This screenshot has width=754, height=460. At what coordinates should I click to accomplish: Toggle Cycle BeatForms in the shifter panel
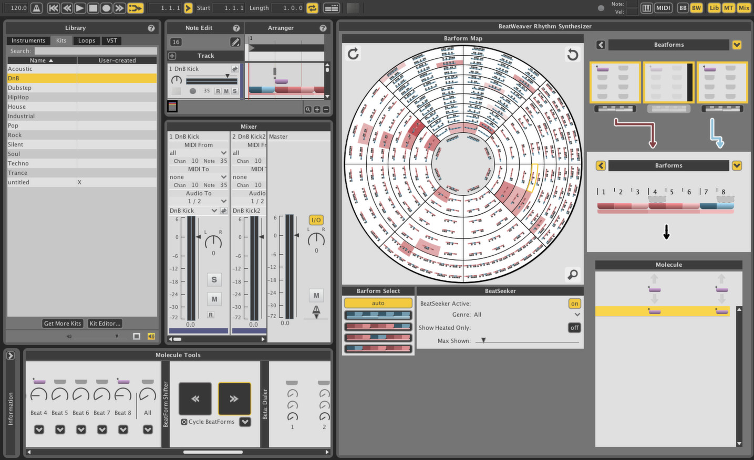pos(185,422)
